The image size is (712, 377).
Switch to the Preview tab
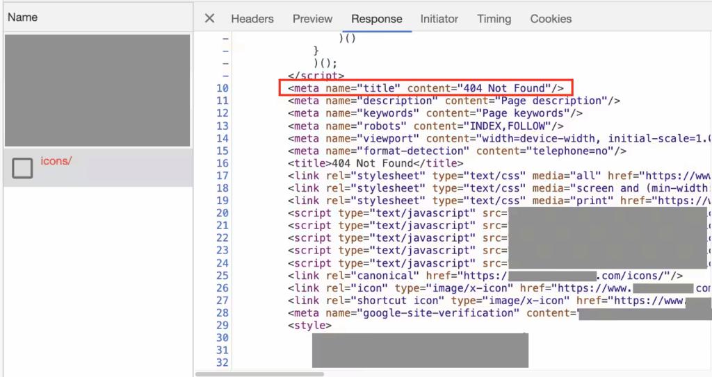(312, 19)
